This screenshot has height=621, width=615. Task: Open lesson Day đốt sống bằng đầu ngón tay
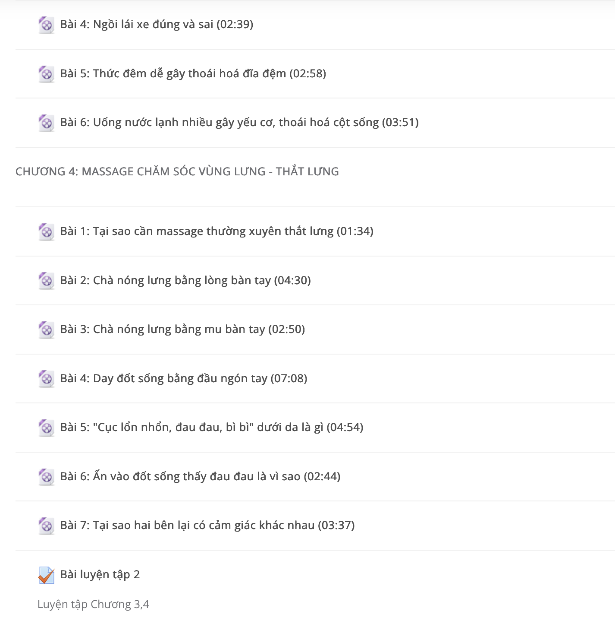tap(184, 378)
